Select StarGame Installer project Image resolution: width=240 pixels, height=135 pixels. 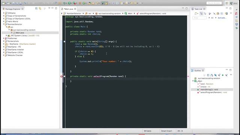coord(16,49)
